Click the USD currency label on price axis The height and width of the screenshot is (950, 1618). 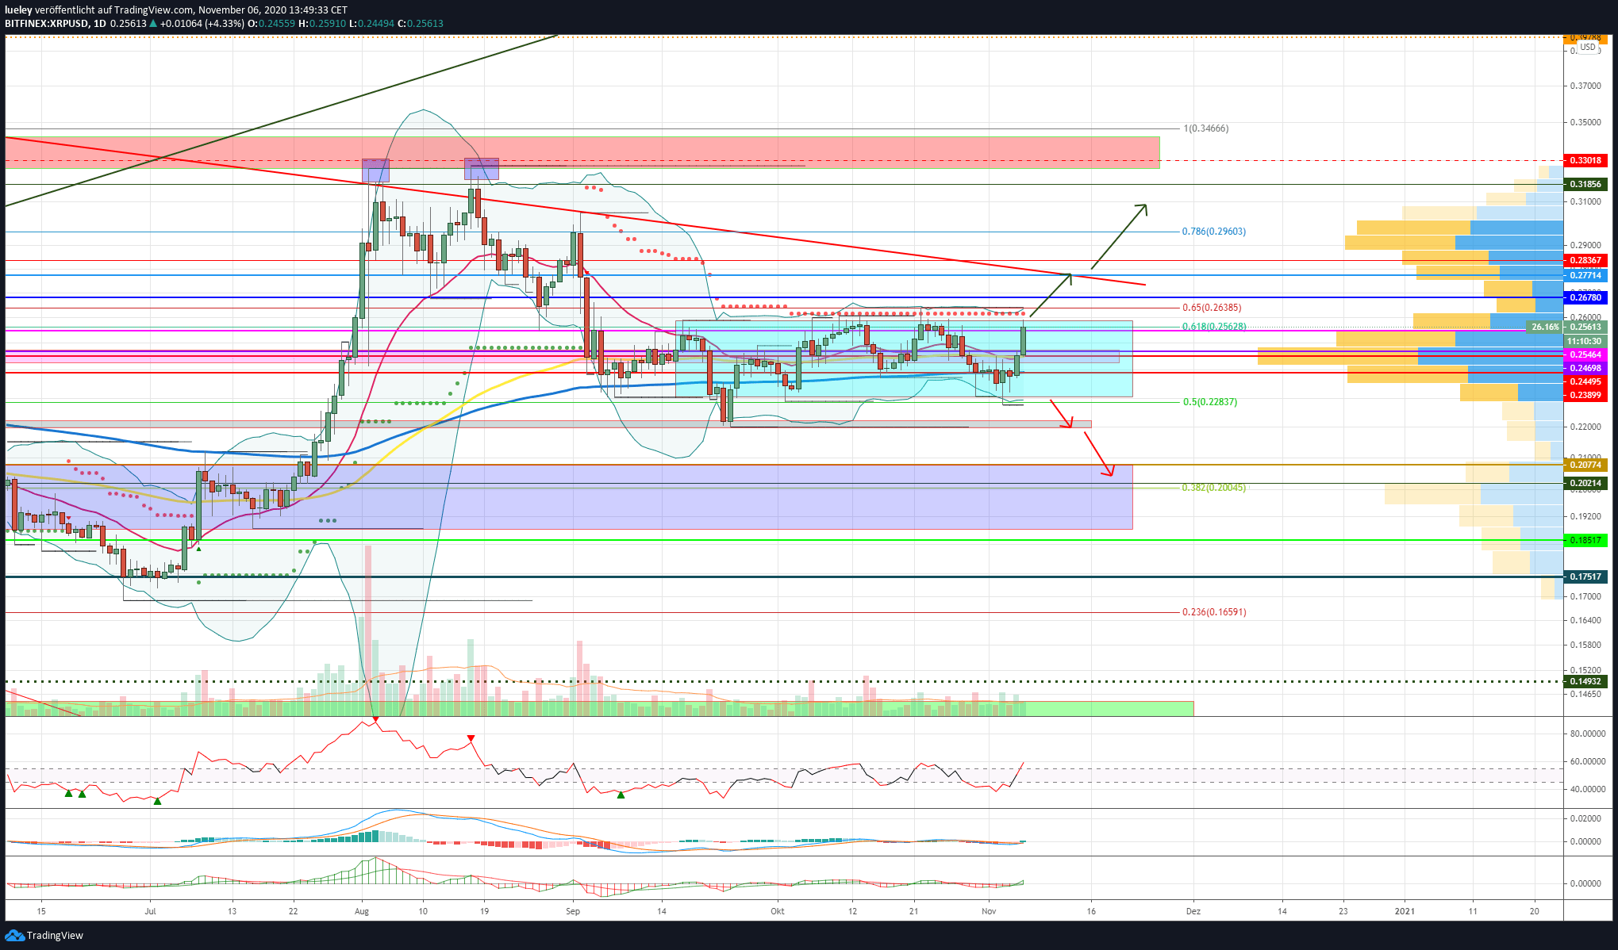click(1587, 48)
